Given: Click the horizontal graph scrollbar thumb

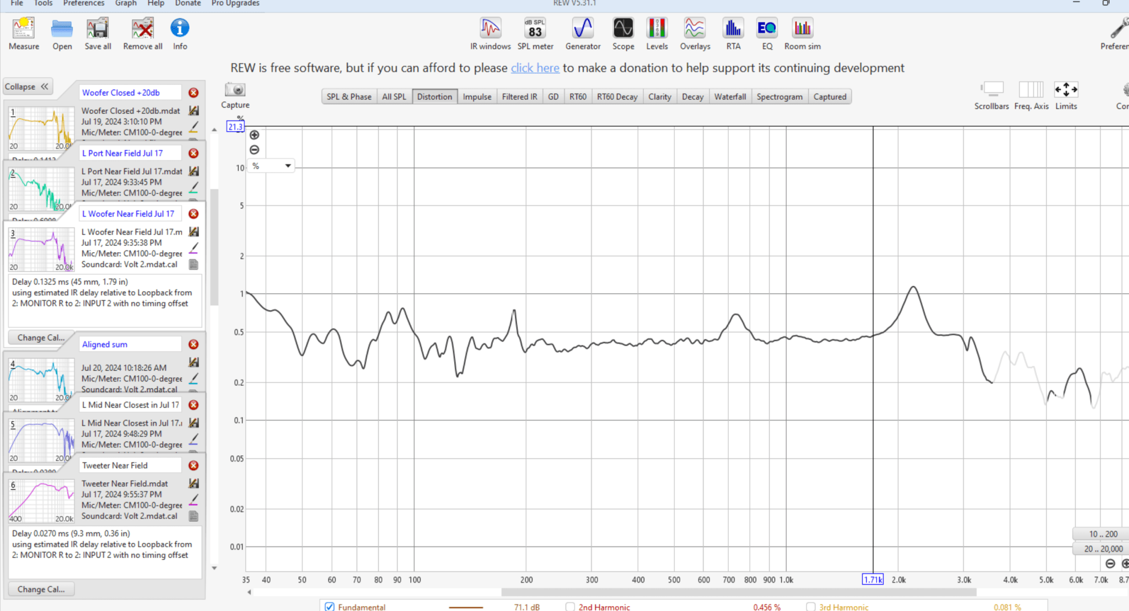Looking at the screenshot, I should (739, 592).
